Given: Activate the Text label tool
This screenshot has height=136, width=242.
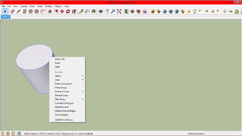Looking at the screenshot, I should (88, 11).
